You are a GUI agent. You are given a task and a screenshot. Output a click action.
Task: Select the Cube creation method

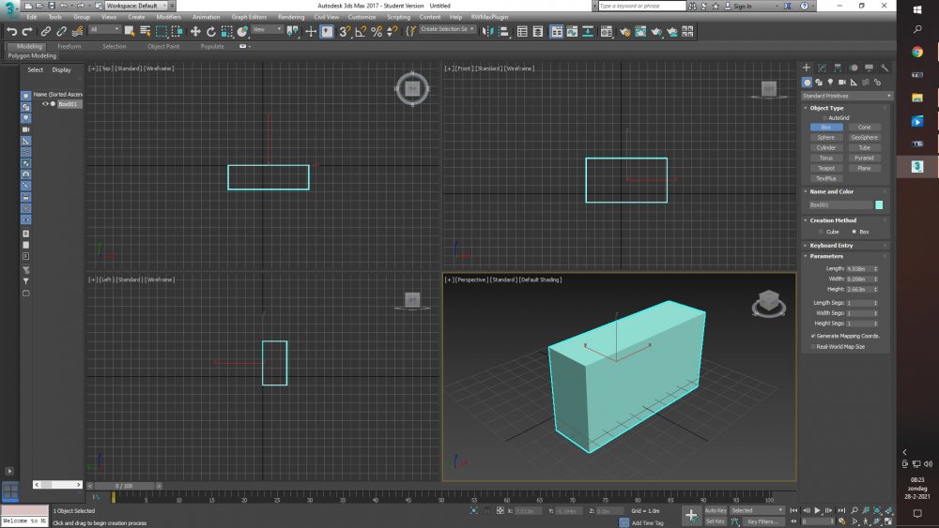(823, 231)
